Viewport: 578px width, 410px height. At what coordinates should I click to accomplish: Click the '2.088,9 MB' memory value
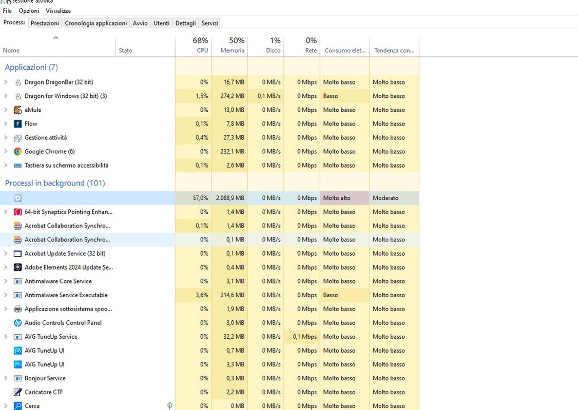click(x=230, y=198)
